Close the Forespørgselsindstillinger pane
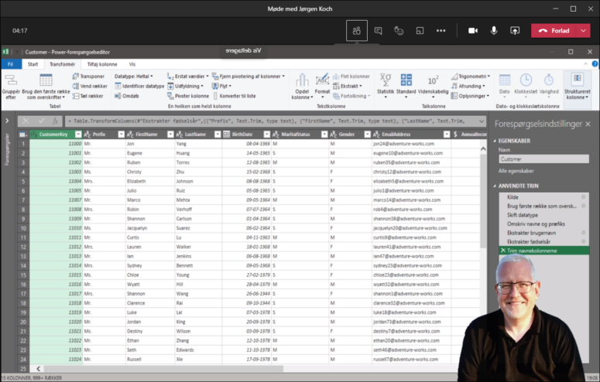This screenshot has width=600, height=382. click(x=588, y=124)
